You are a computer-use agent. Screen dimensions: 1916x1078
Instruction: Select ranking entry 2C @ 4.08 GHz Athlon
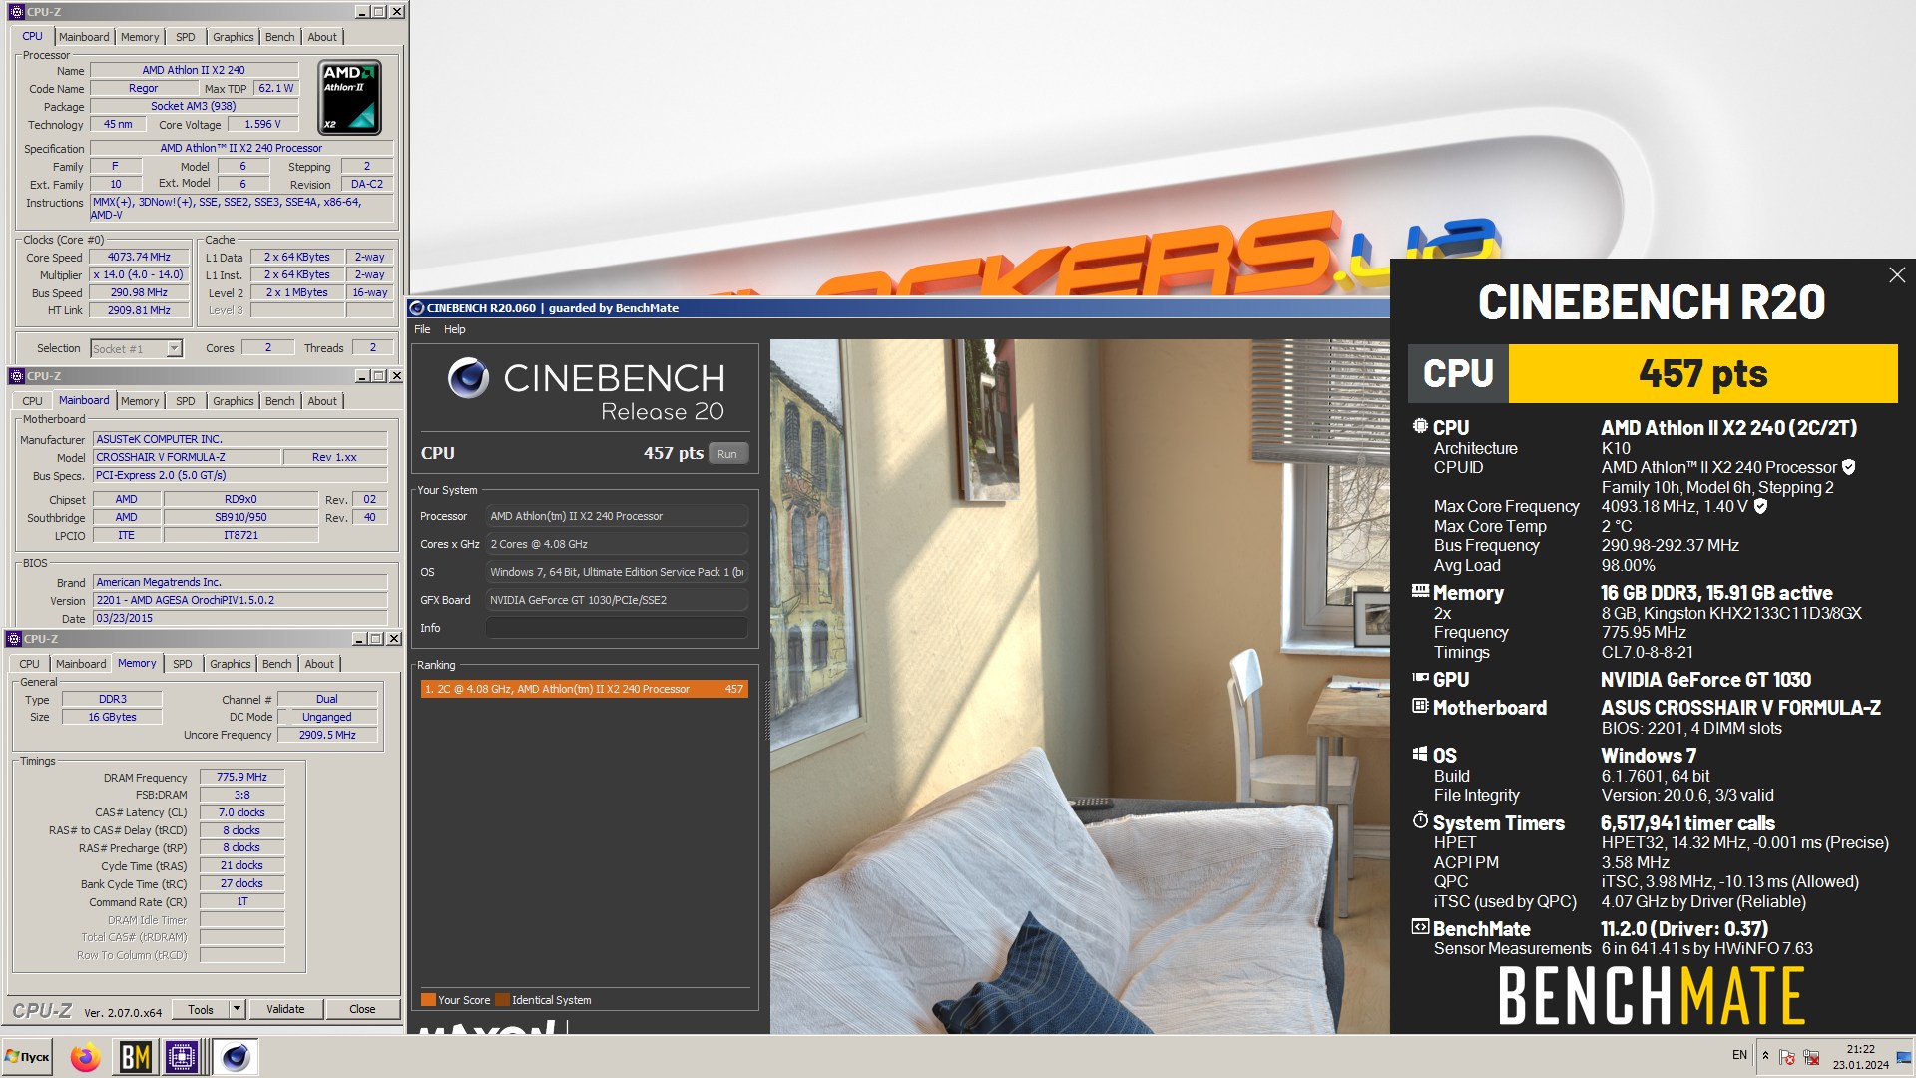pos(584,689)
